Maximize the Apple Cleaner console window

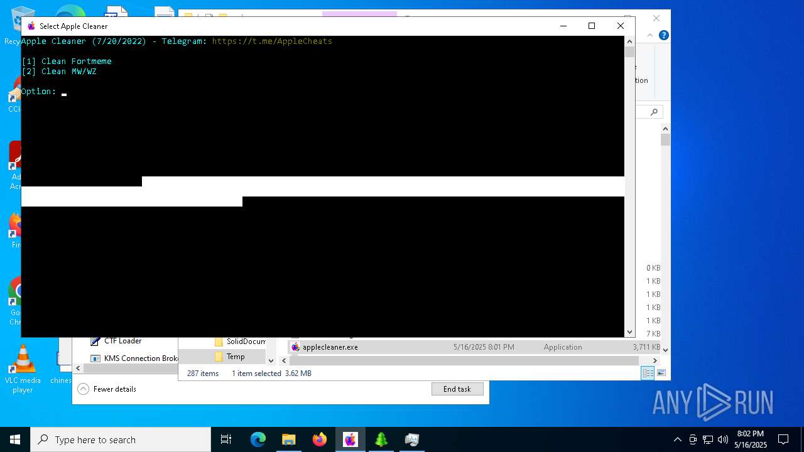coord(591,26)
